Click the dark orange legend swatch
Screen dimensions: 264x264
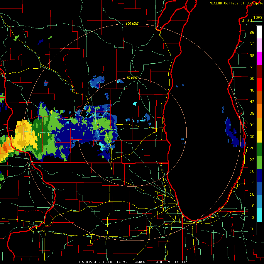259,97
